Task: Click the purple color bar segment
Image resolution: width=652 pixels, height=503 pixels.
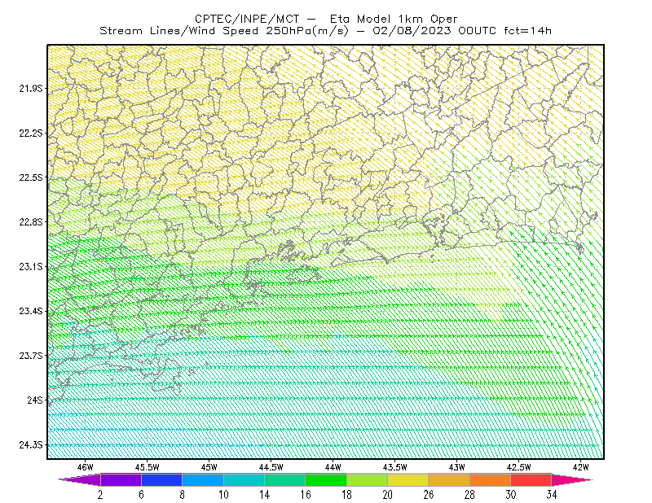Action: pos(121,479)
